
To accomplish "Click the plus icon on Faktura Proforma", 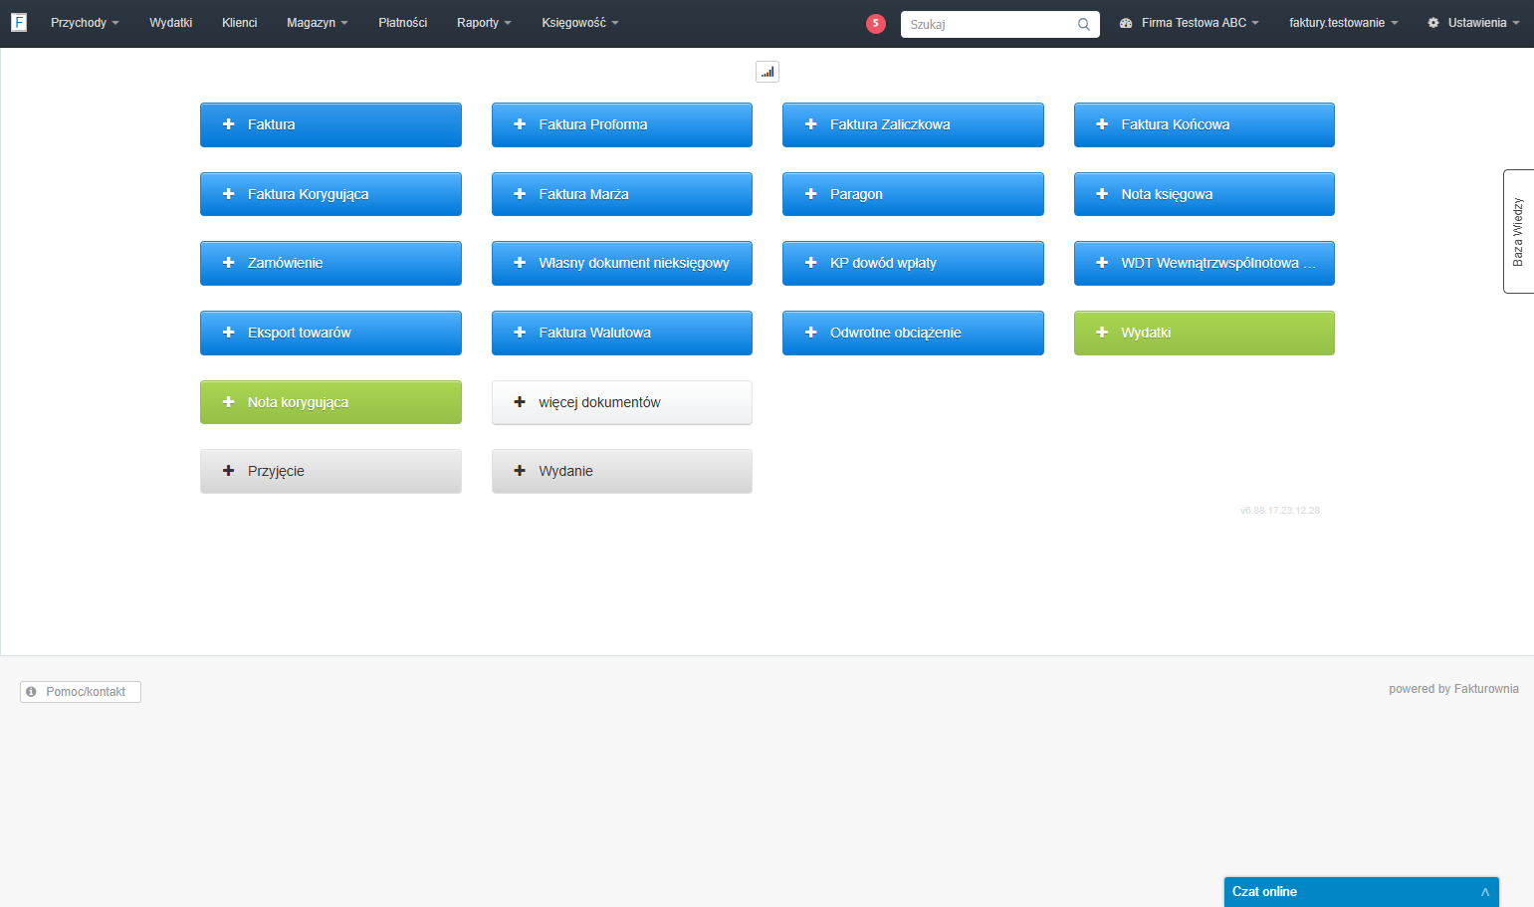I will click(x=520, y=124).
